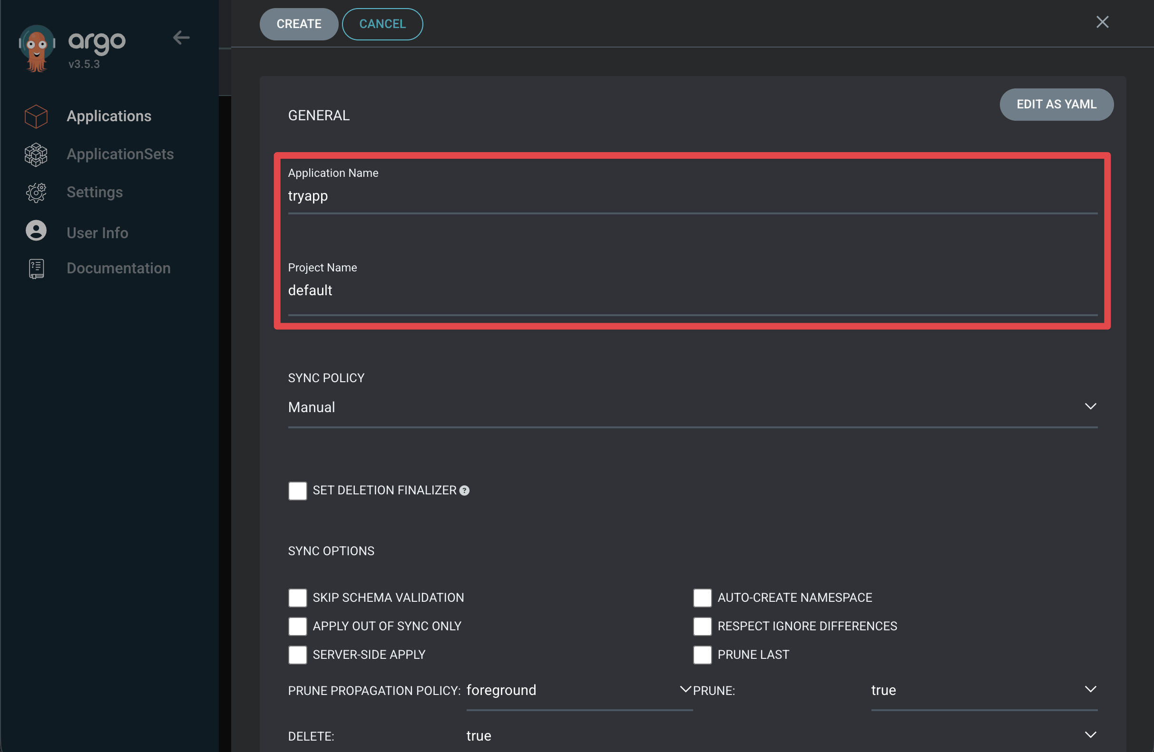Click the v3.5.3 version text
This screenshot has height=752, width=1154.
point(84,64)
